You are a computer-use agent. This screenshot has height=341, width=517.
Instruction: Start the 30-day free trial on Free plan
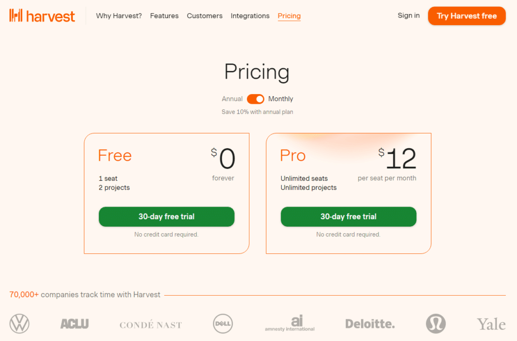(167, 217)
